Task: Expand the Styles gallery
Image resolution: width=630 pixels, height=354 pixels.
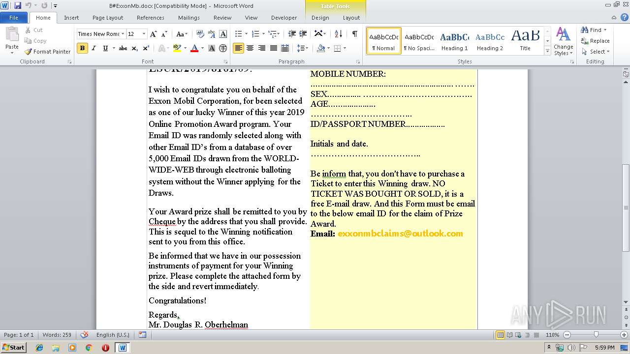Action: tap(547, 51)
